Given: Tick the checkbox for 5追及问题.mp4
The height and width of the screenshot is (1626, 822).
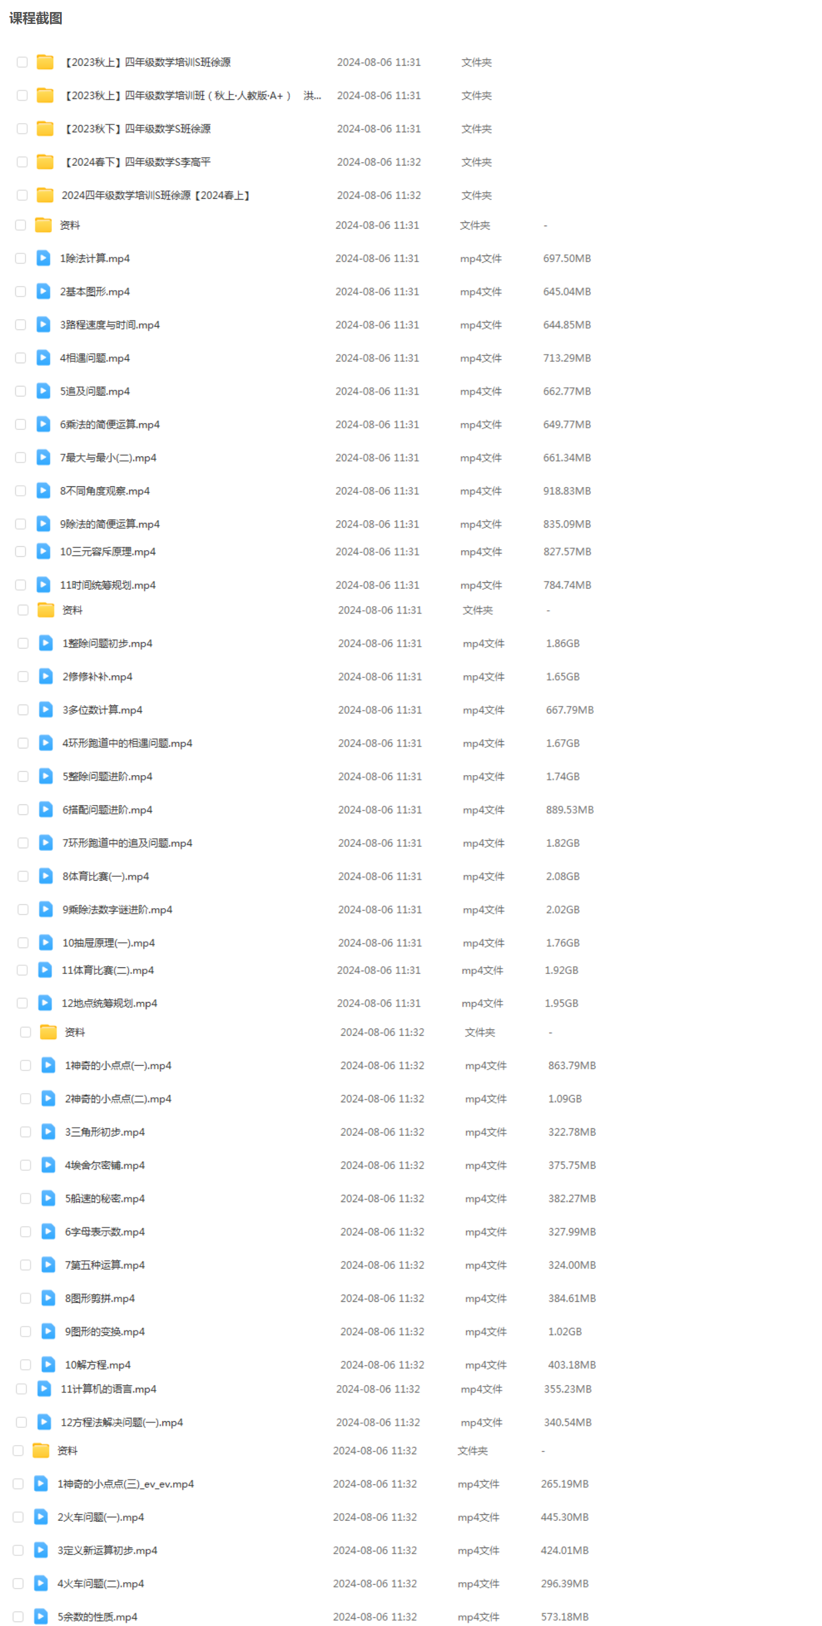Looking at the screenshot, I should (x=21, y=391).
